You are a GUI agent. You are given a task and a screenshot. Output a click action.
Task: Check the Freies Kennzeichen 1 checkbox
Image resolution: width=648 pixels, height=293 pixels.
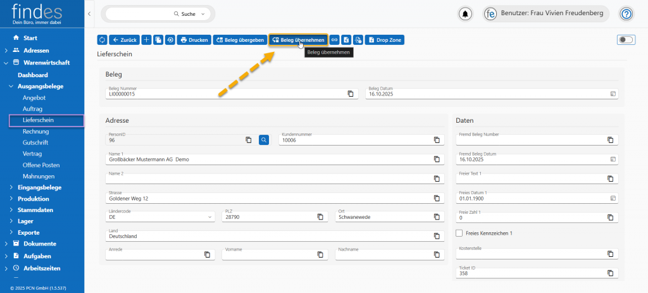pos(459,233)
